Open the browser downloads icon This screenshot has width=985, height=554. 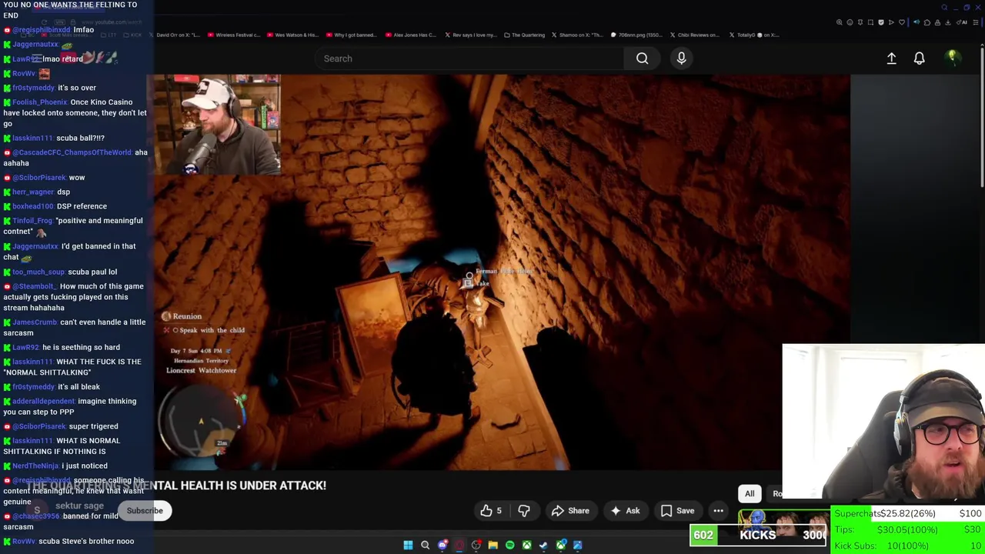[947, 22]
